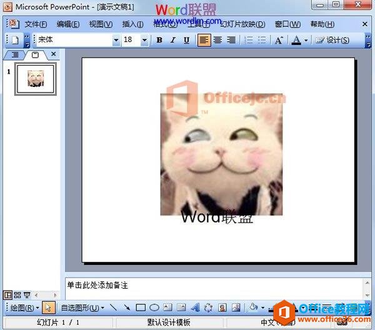This screenshot has width=375, height=330.
Task: Open the 绘图 (Draw) menu button
Action: tap(25, 307)
